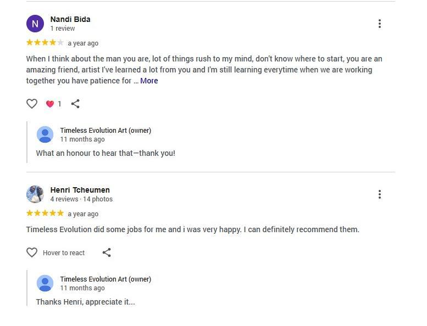Open more options for Henri Tcheumen's review
The image size is (427, 326).
[379, 194]
